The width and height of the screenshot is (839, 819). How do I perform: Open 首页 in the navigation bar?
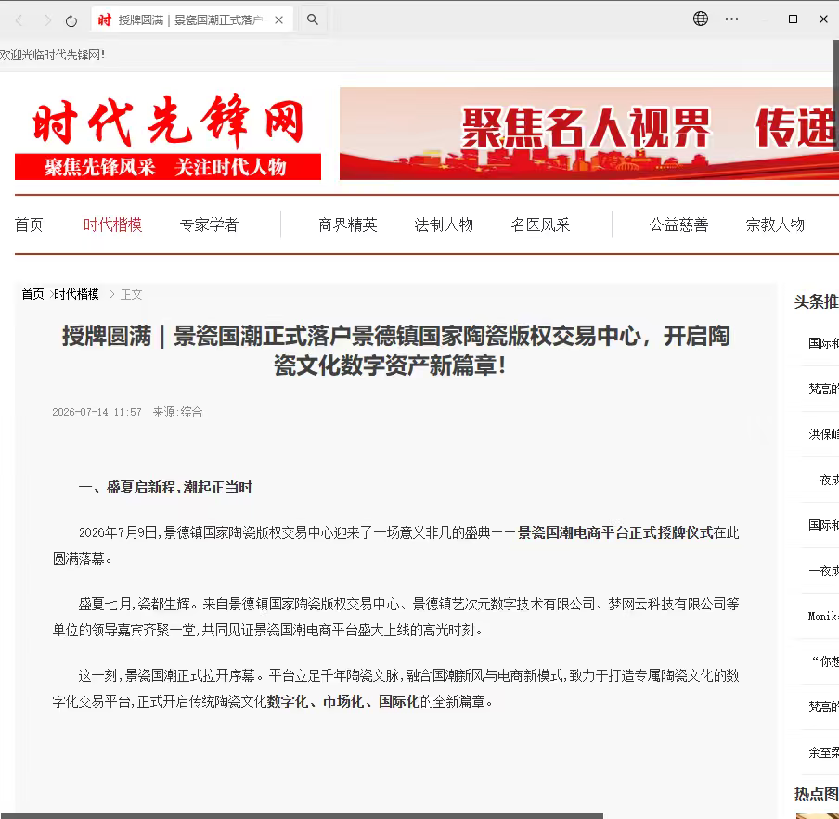tap(29, 224)
